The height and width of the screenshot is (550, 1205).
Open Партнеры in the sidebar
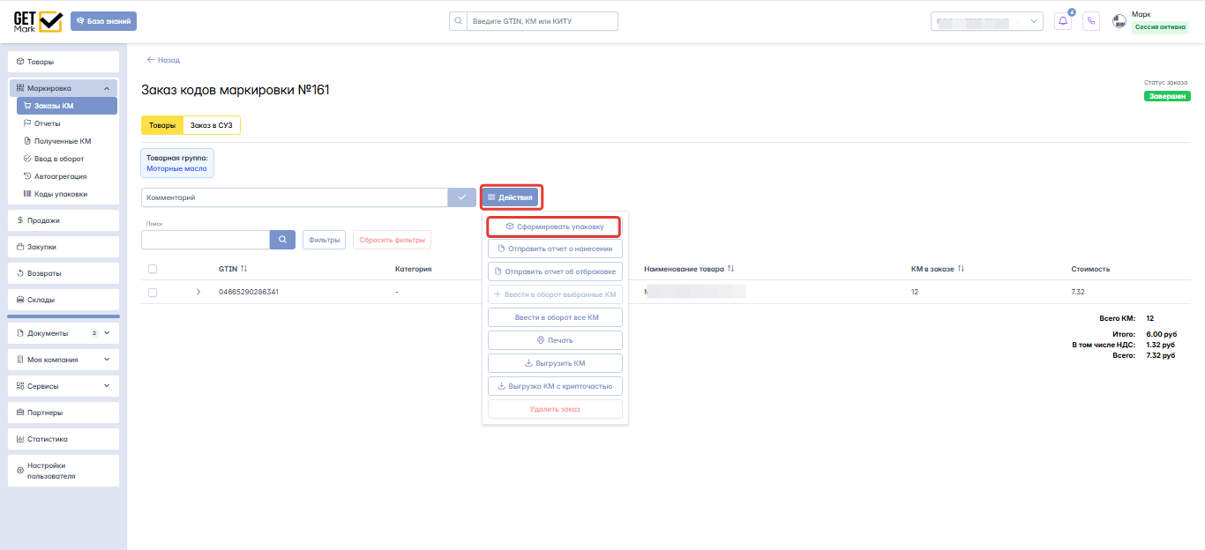[x=64, y=412]
